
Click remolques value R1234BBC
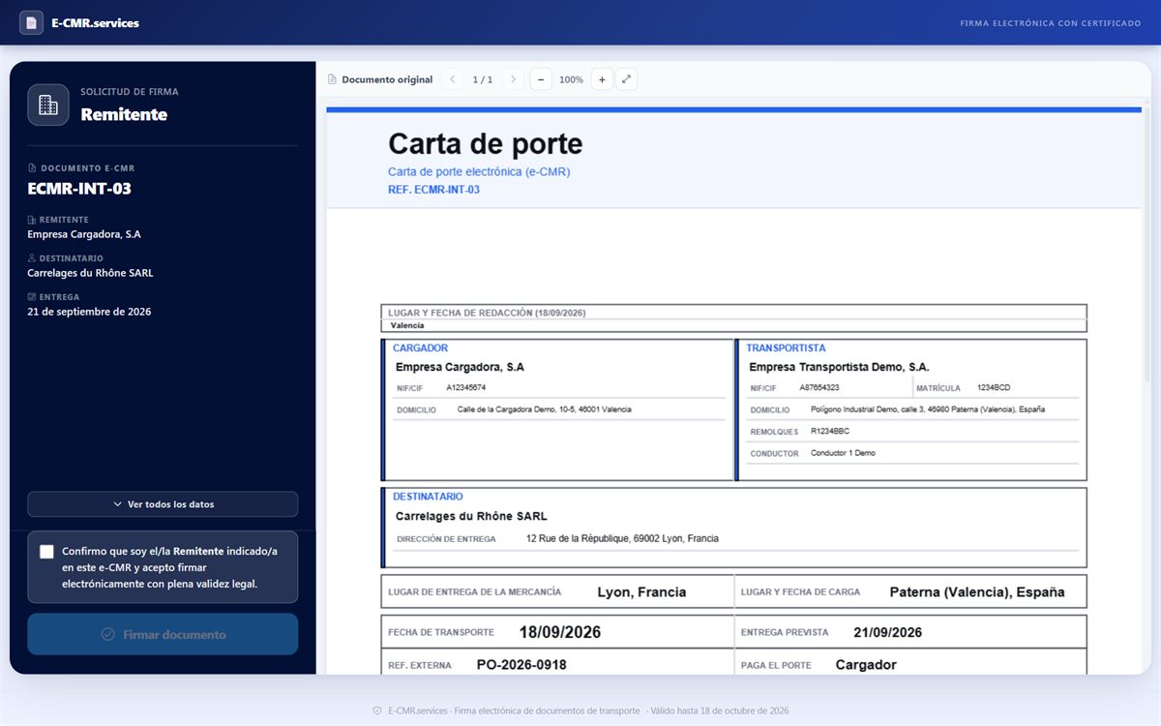pyautogui.click(x=830, y=431)
